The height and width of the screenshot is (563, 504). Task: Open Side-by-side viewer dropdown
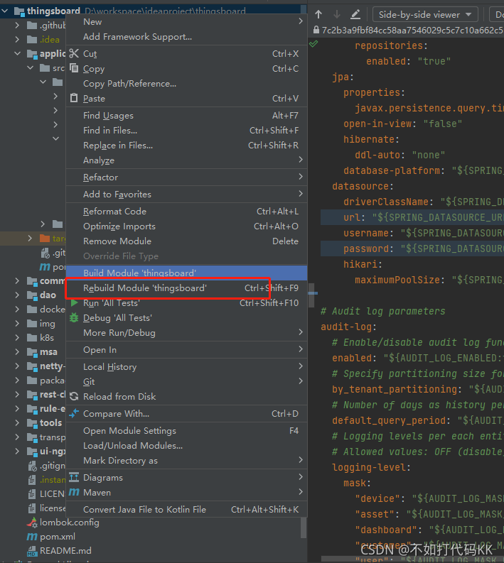(425, 15)
